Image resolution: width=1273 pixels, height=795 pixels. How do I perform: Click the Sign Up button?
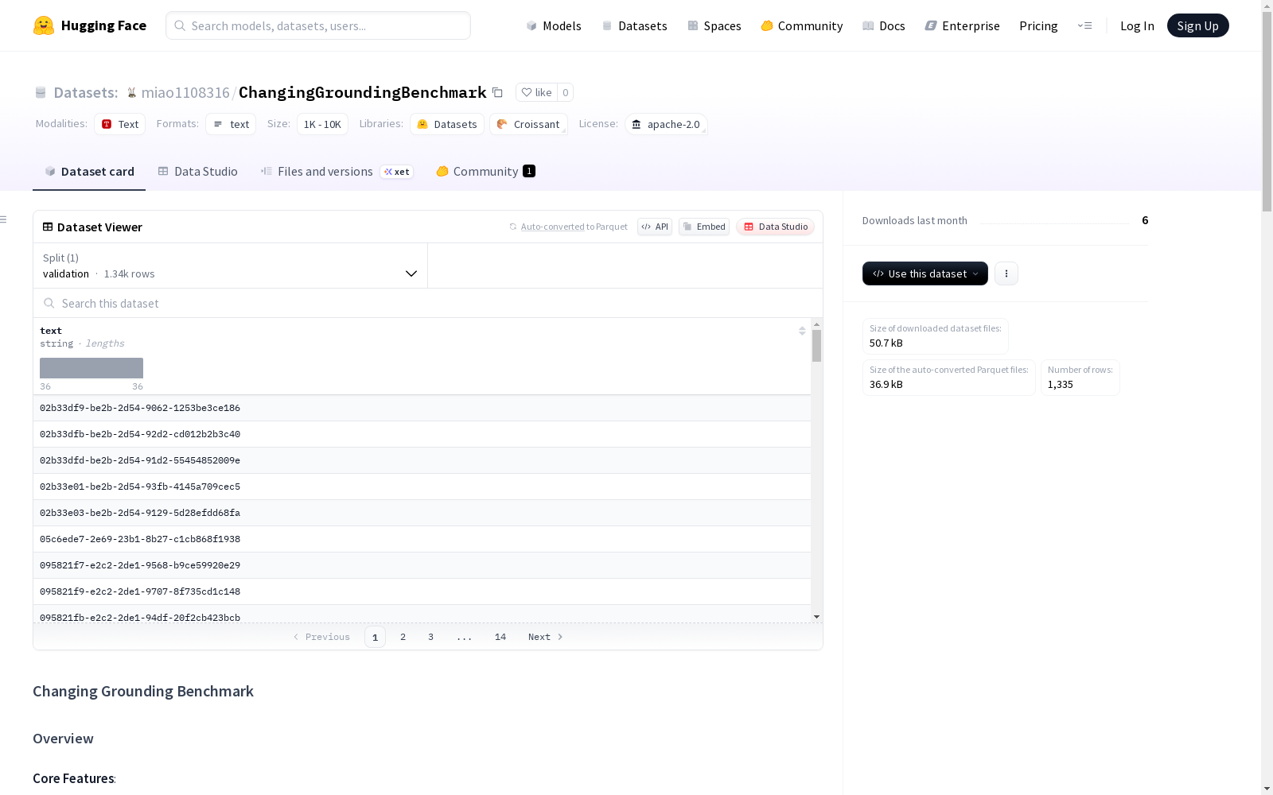point(1197,25)
